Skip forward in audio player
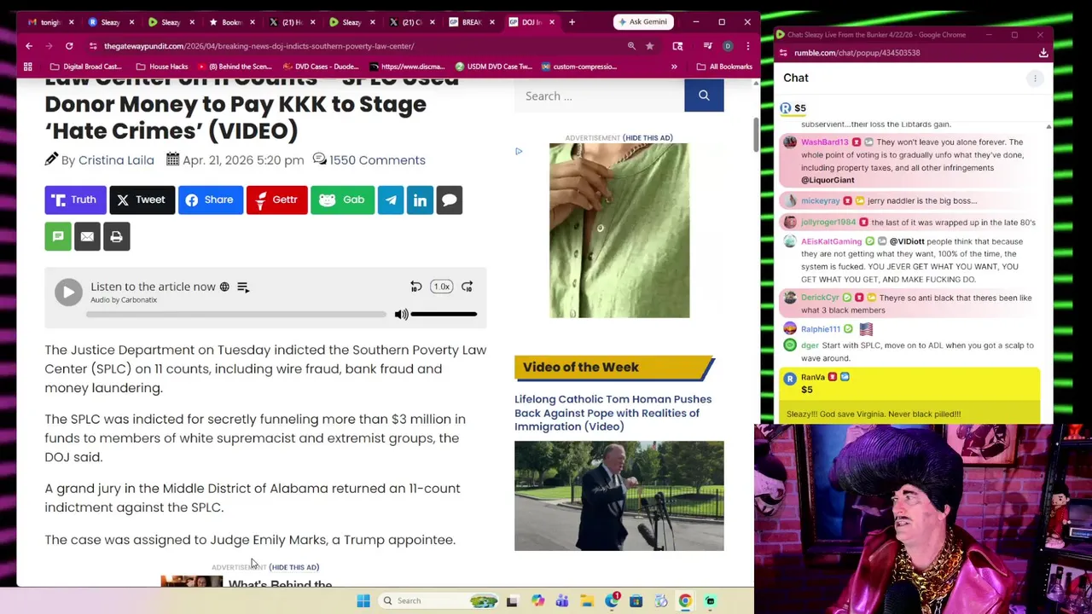Viewport: 1092px width, 614px height. [x=467, y=287]
